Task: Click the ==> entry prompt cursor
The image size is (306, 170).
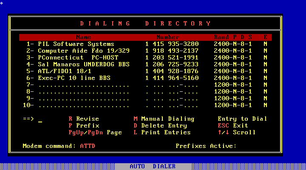Action: click(40, 122)
